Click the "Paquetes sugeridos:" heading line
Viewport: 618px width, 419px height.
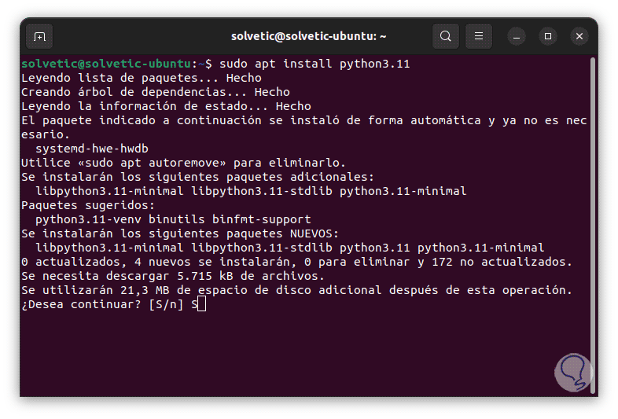tap(85, 205)
